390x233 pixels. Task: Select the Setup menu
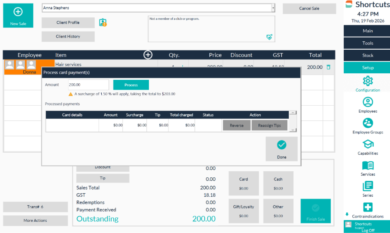(367, 67)
